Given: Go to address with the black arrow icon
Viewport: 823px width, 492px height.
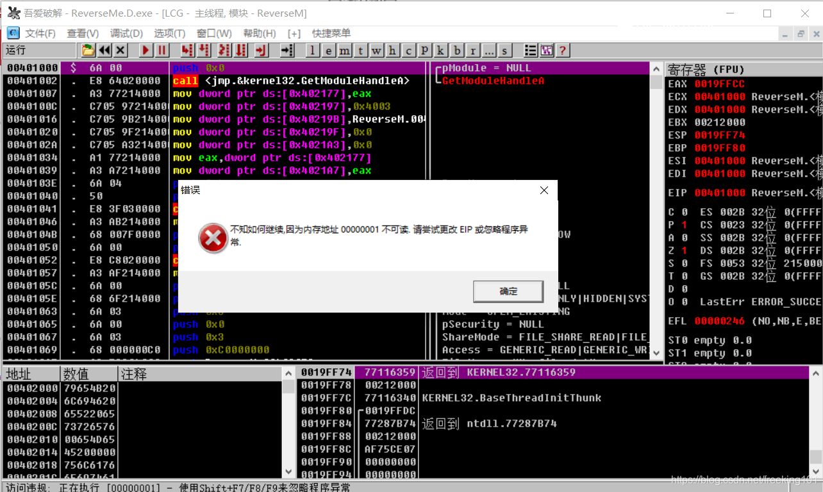Looking at the screenshot, I should 287,50.
